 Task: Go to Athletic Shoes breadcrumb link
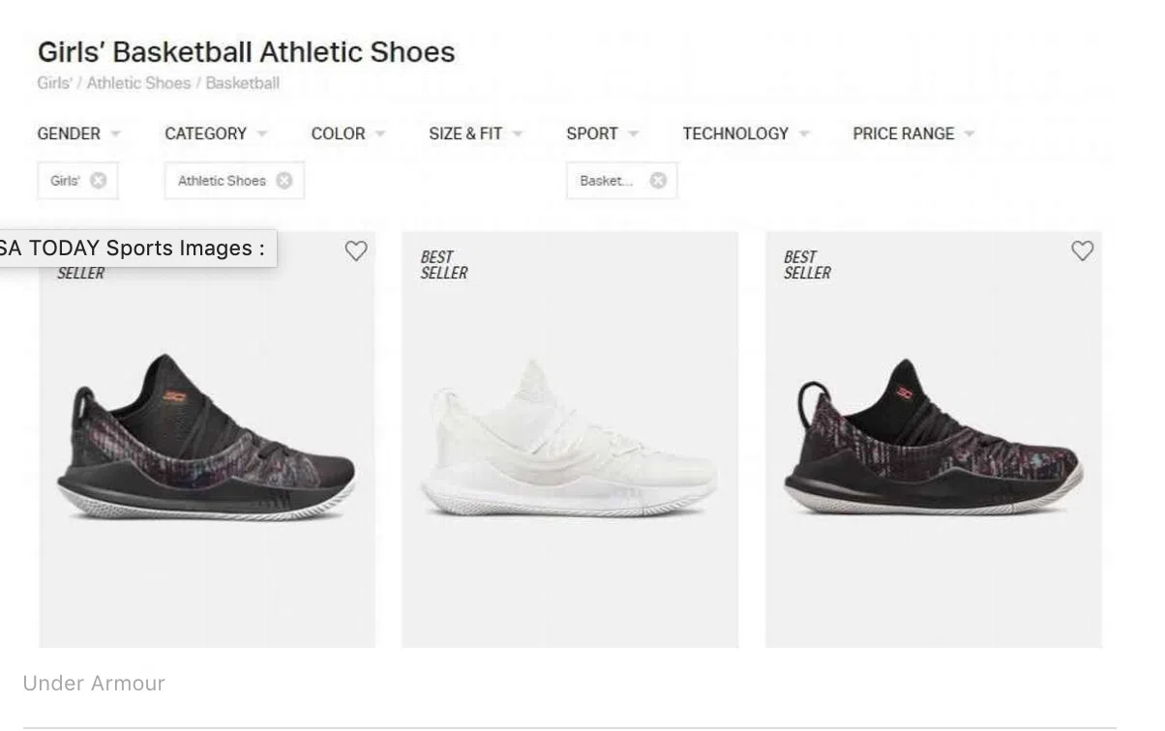[138, 83]
